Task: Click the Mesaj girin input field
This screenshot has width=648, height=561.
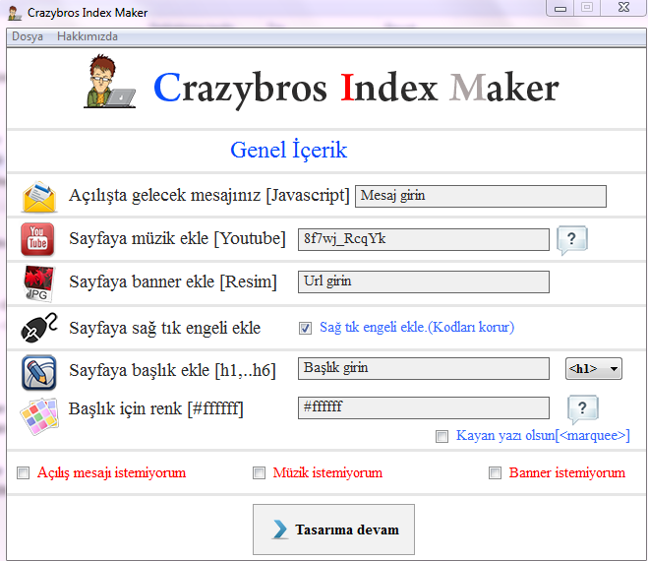Action: pos(481,196)
